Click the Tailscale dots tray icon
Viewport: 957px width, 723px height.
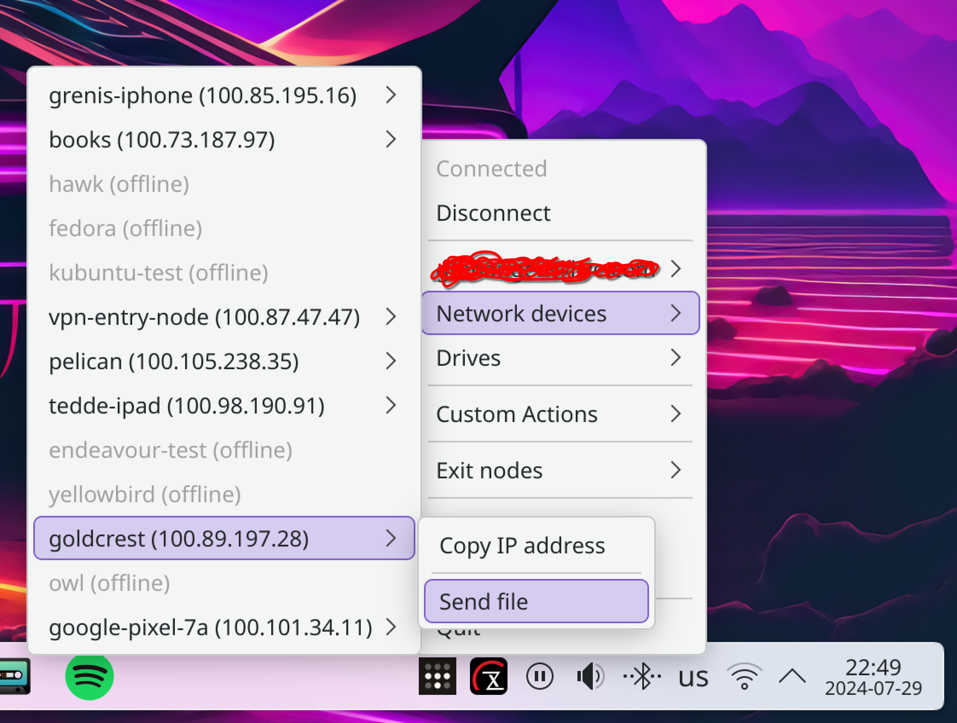(x=437, y=676)
